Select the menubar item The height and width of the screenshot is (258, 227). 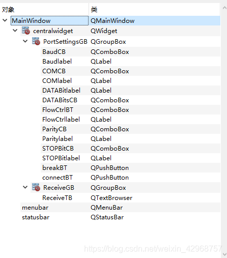(35, 208)
